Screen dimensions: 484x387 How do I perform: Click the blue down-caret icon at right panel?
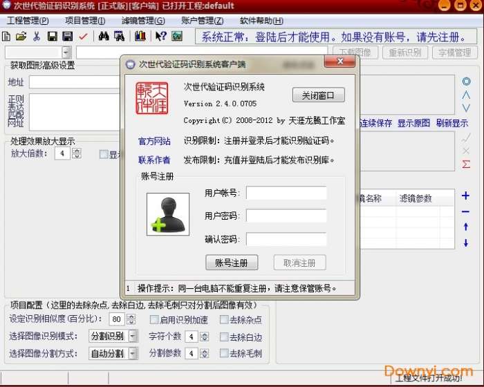[466, 108]
